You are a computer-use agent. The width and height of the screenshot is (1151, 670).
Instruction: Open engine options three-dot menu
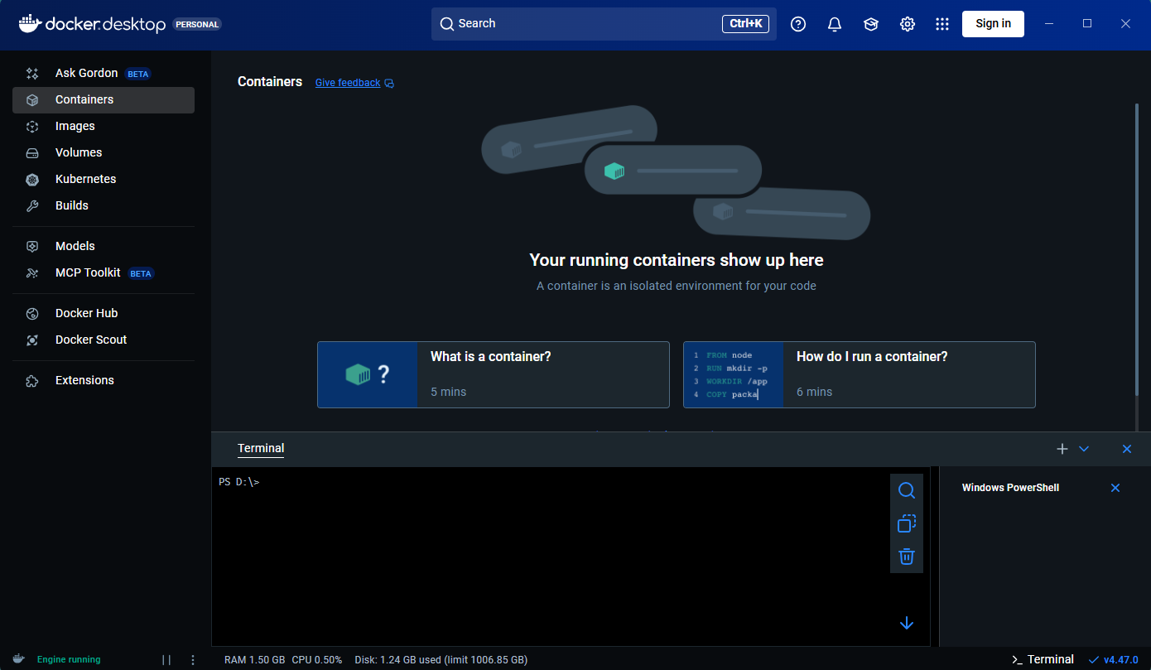point(193,660)
